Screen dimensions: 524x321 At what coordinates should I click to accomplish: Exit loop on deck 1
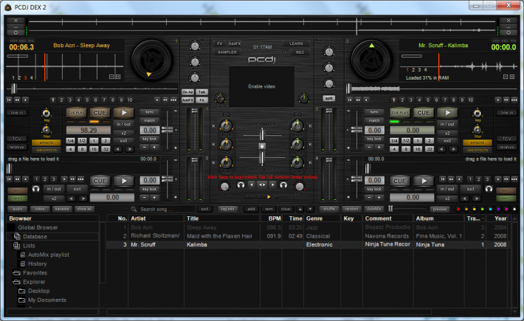point(123,141)
